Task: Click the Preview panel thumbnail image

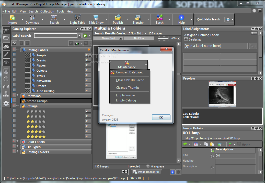Action: (222, 94)
